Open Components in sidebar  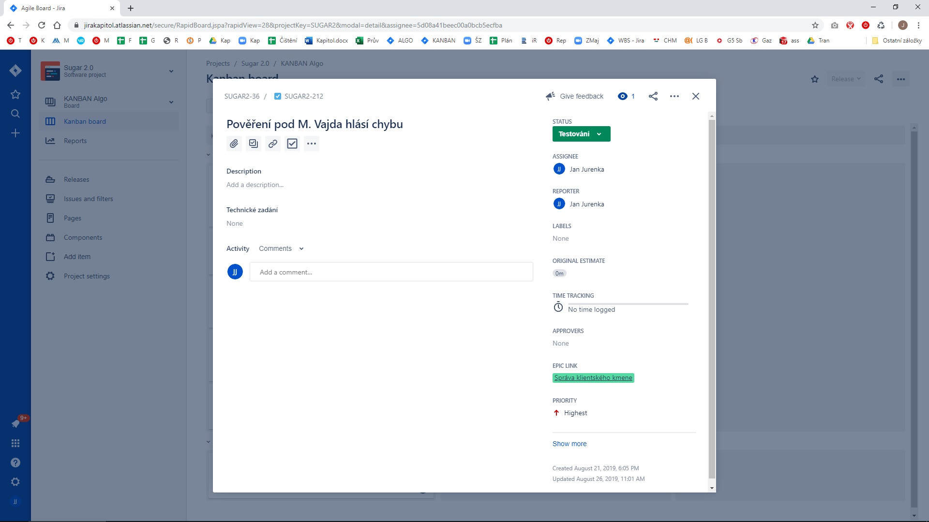(x=109, y=237)
